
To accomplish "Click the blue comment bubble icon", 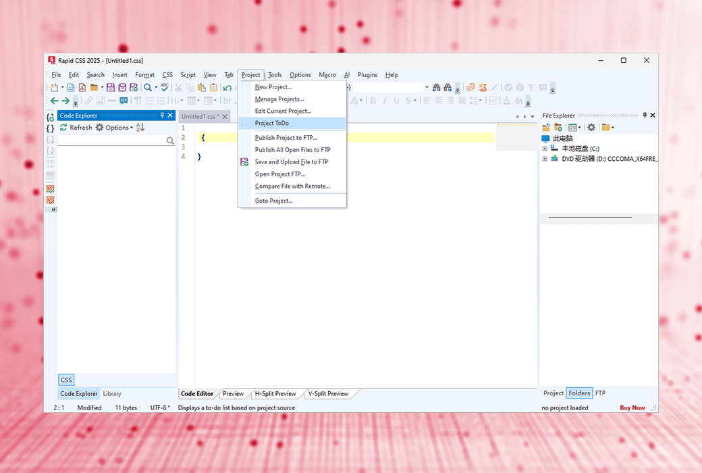I will (124, 101).
